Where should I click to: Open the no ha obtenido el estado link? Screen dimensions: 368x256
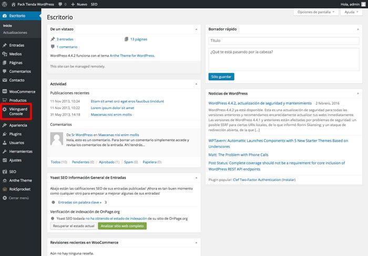pyautogui.click(x=116, y=219)
